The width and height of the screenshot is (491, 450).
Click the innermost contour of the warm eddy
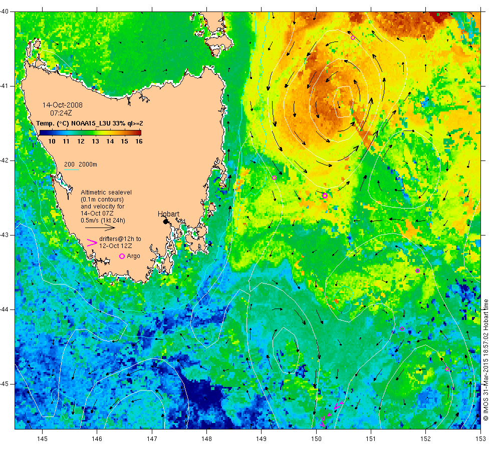coord(343,102)
